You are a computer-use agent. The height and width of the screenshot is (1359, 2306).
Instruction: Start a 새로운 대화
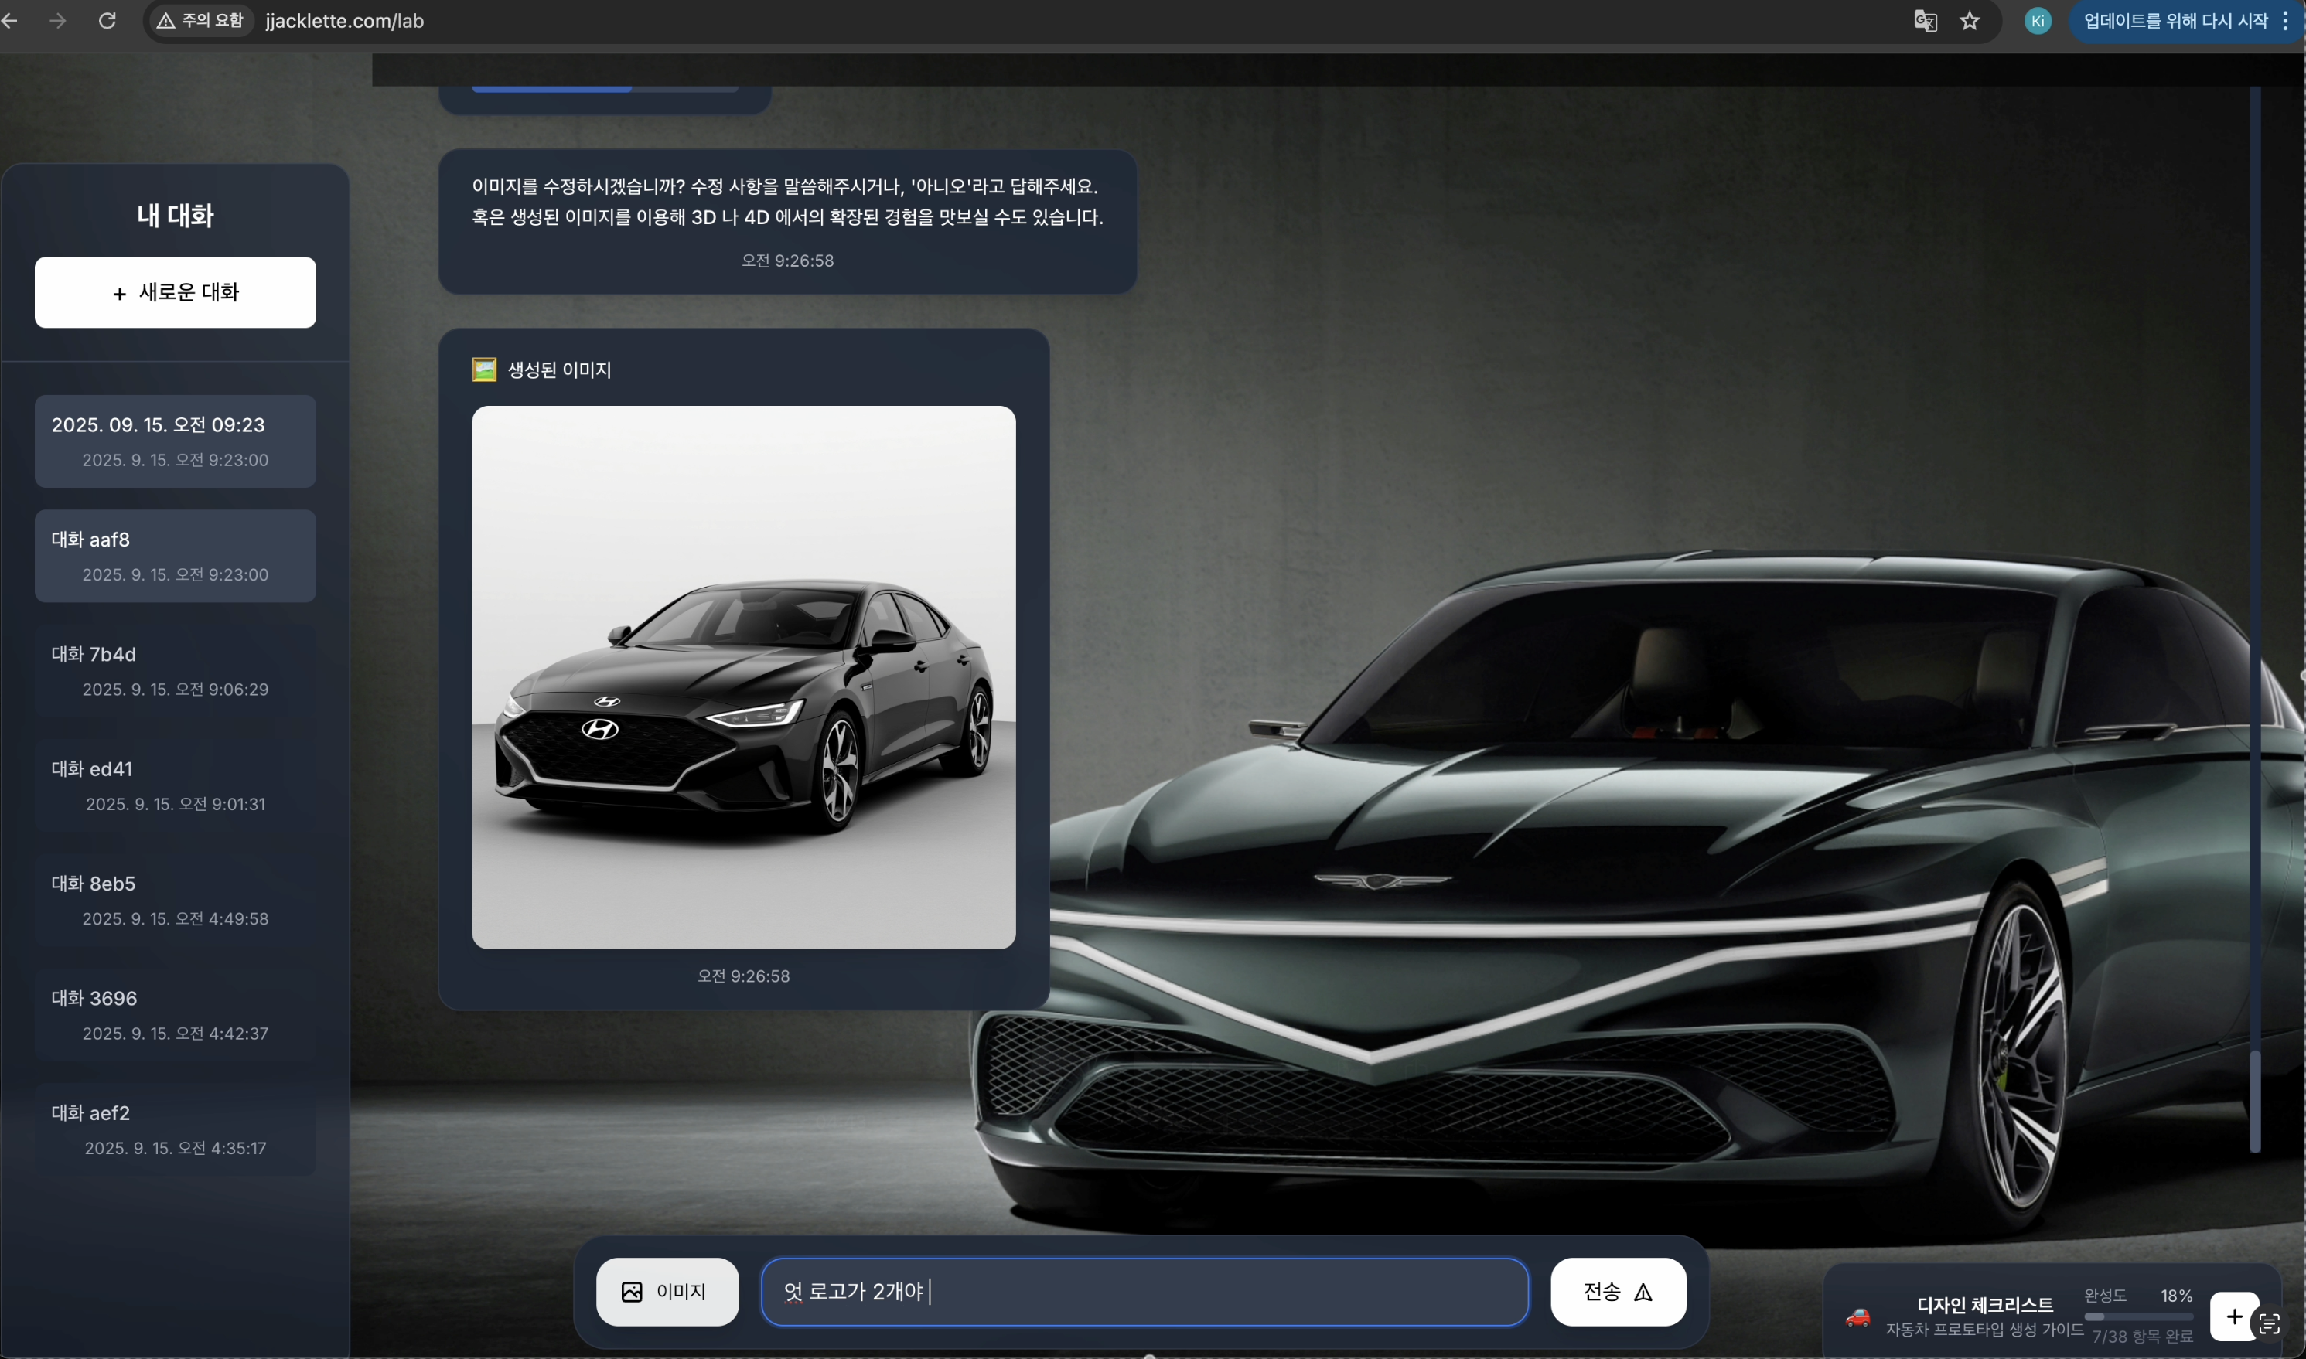coord(175,292)
